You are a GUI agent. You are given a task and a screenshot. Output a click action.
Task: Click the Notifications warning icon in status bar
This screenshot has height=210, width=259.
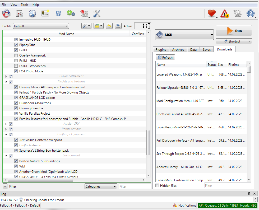tap(175, 206)
